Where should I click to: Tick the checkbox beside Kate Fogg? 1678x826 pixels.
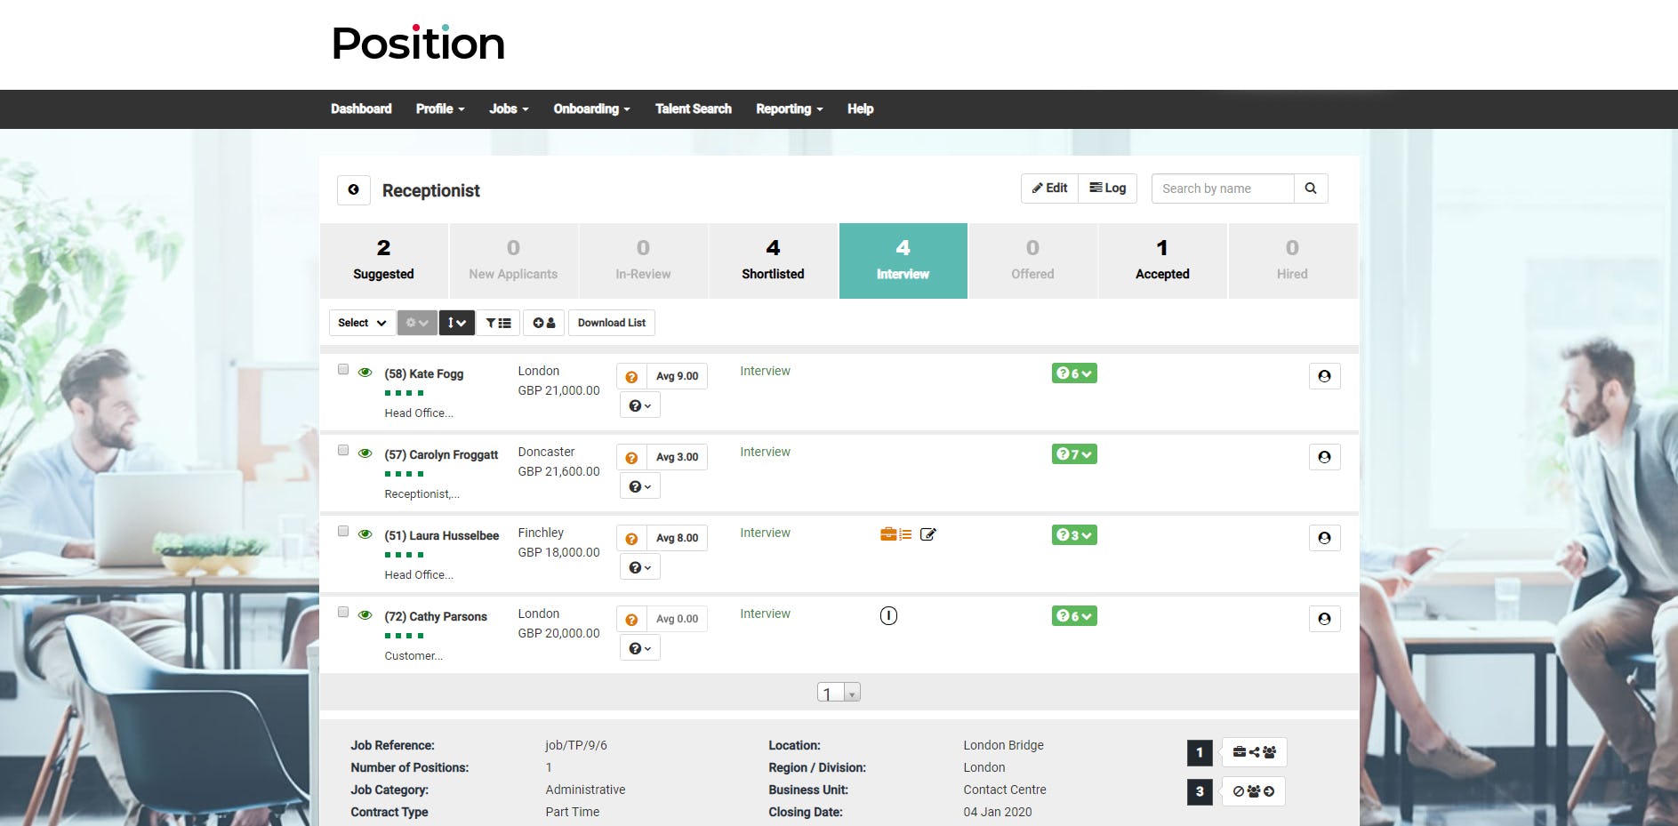tap(342, 369)
